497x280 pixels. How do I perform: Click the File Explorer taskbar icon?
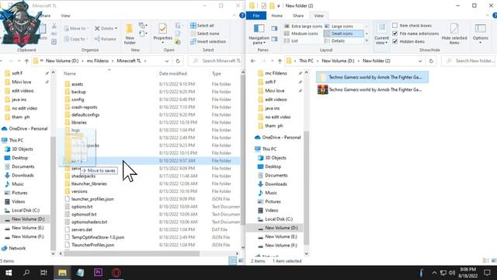coord(62,273)
